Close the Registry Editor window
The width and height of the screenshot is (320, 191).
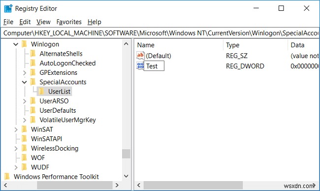click(307, 8)
